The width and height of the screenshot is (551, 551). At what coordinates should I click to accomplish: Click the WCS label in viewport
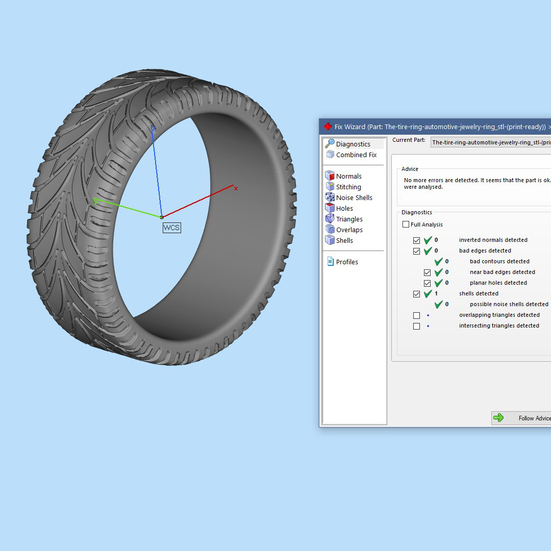click(171, 228)
